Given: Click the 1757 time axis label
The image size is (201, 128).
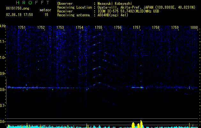Looking at the screenshot, I should tap(136, 28).
